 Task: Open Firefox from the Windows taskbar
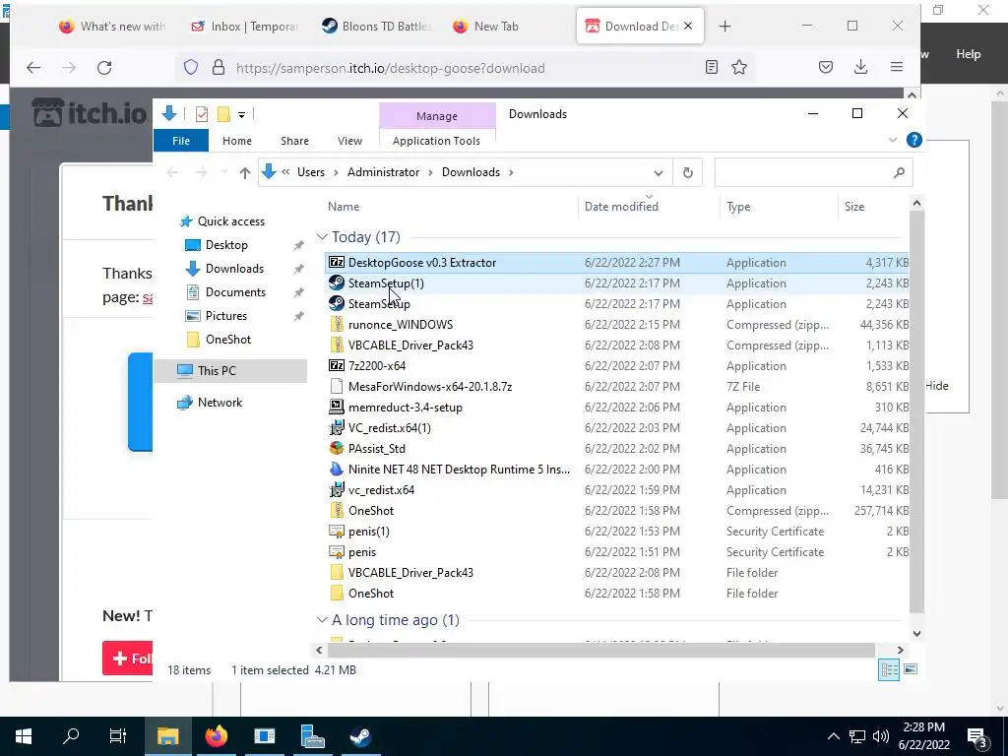click(x=216, y=736)
